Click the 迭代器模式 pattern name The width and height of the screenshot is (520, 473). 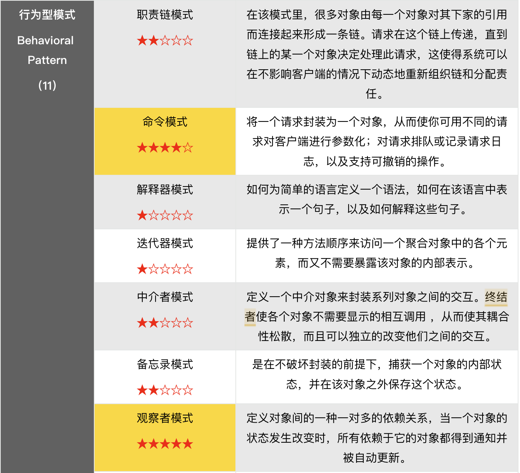[x=165, y=243]
